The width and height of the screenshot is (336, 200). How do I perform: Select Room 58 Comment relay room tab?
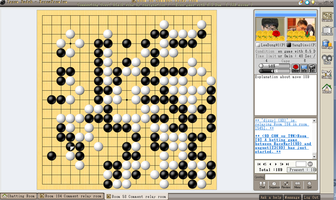tap(136, 196)
